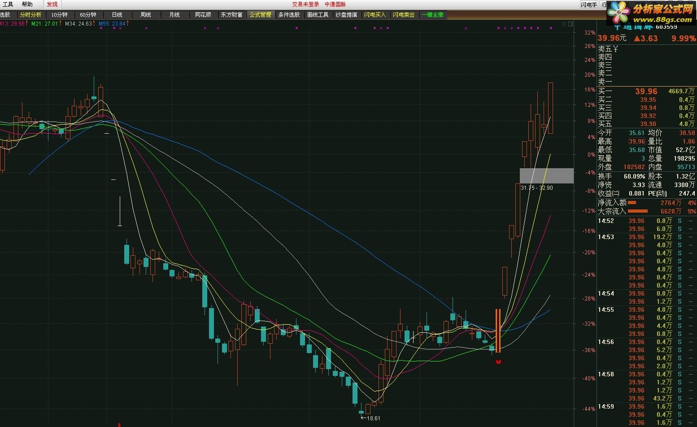Open the 发现 menu
Image resolution: width=697 pixels, height=427 pixels.
click(52, 4)
